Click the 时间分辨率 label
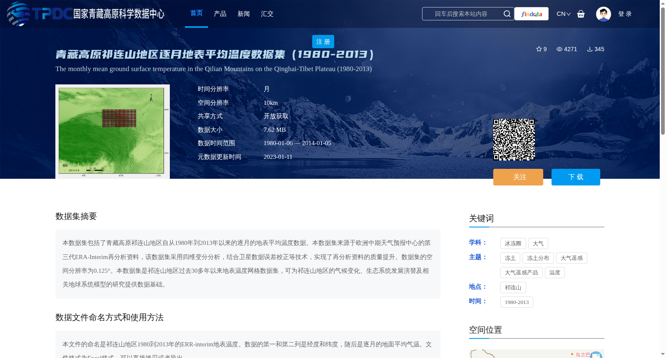The height and width of the screenshot is (358, 666). click(213, 89)
